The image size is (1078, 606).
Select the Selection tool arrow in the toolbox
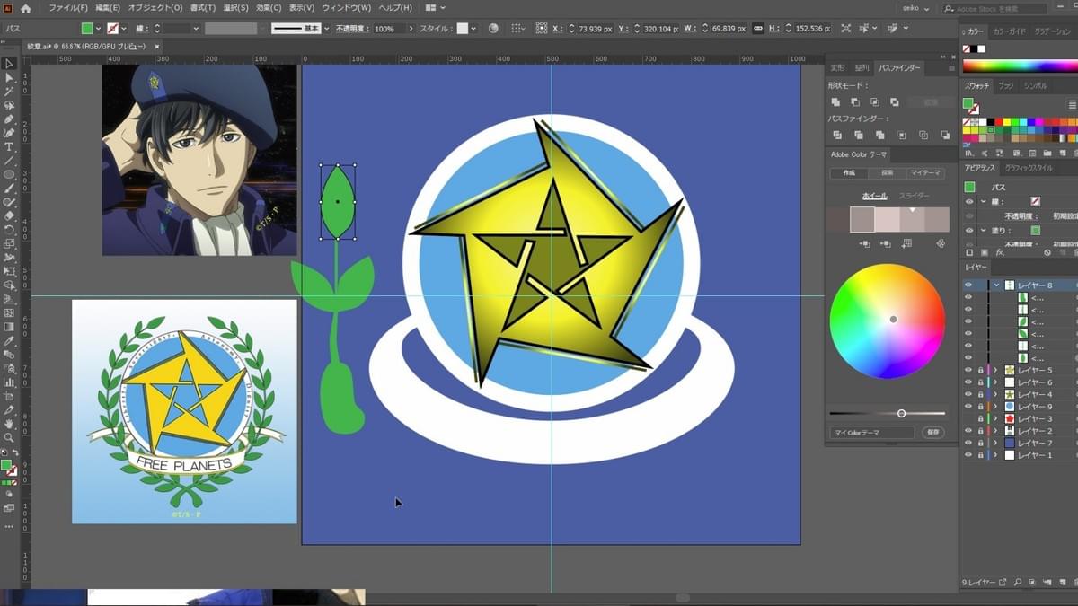click(9, 64)
